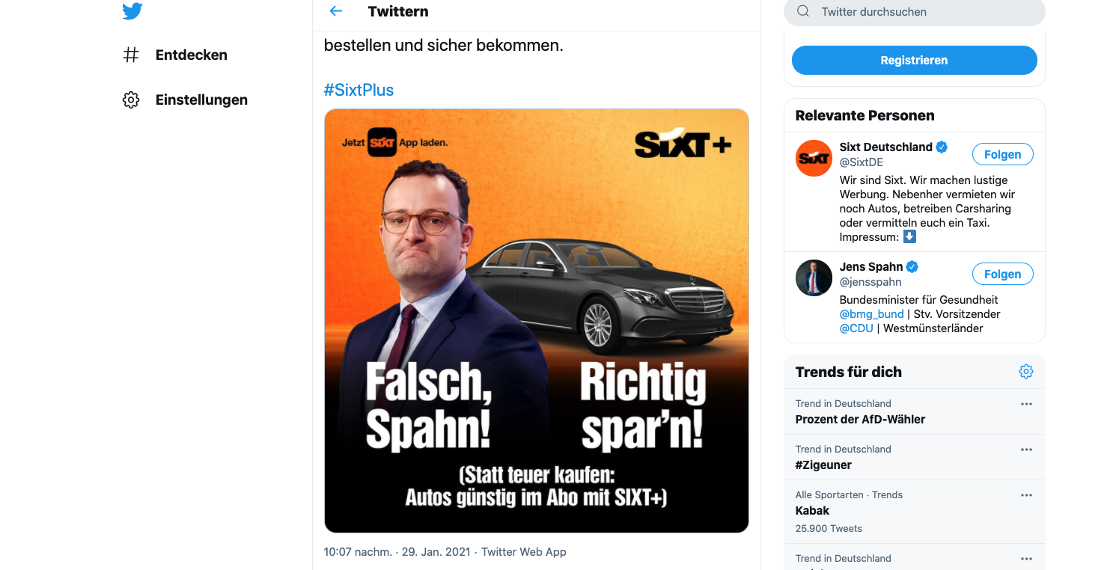Open trends settings gear icon
The image size is (1119, 570).
click(x=1025, y=372)
